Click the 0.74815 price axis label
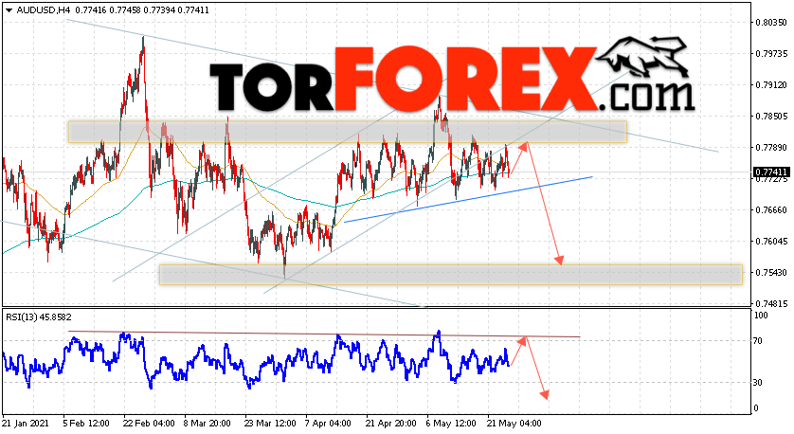 click(x=771, y=304)
